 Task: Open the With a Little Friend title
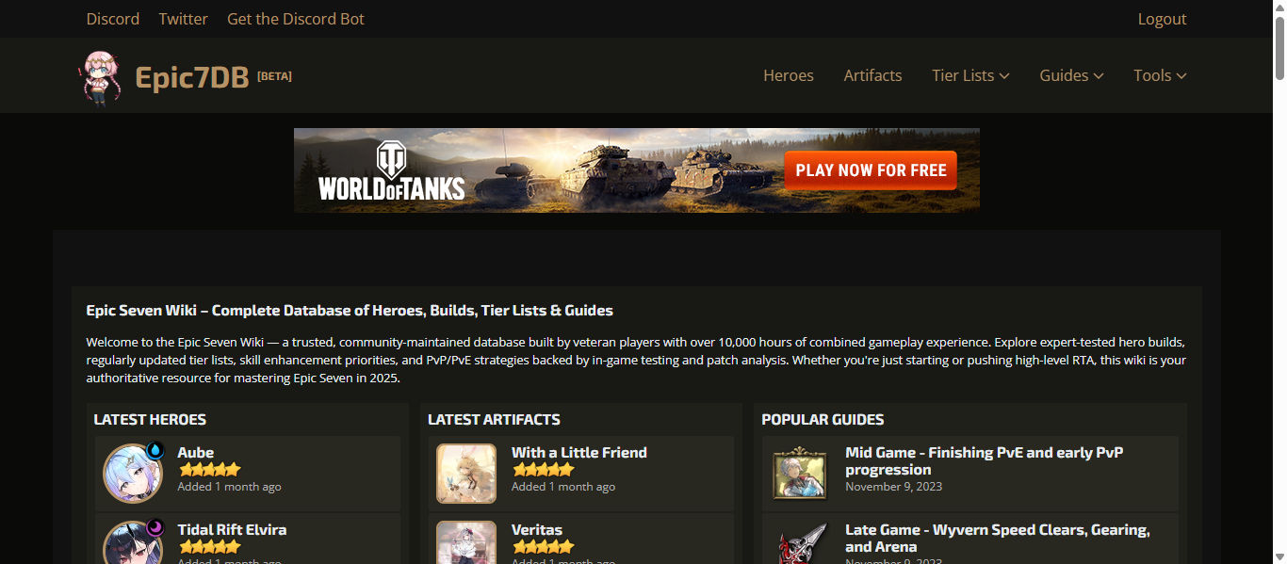click(x=579, y=453)
